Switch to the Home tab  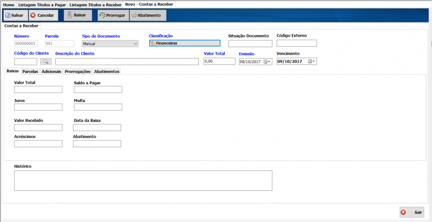click(9, 5)
